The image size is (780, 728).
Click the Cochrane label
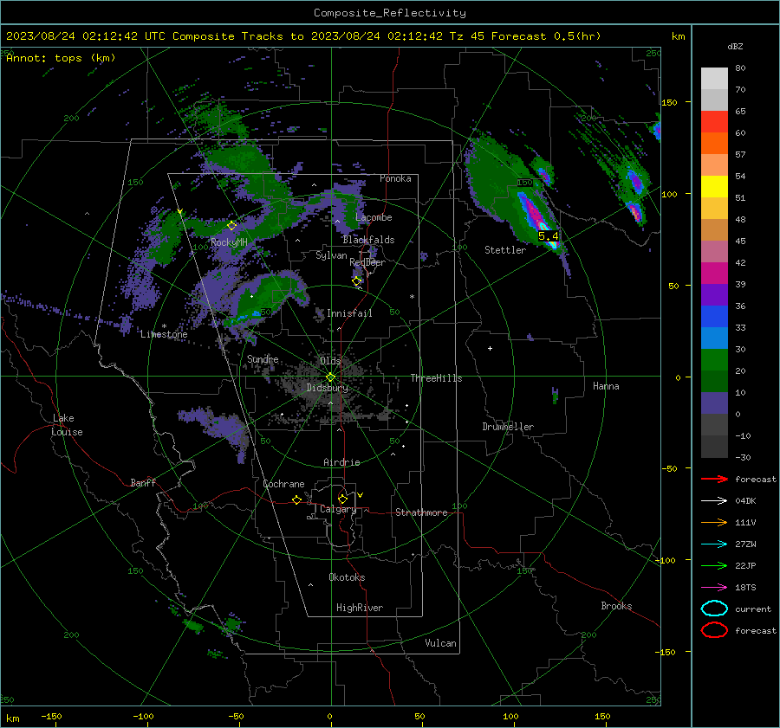[283, 484]
